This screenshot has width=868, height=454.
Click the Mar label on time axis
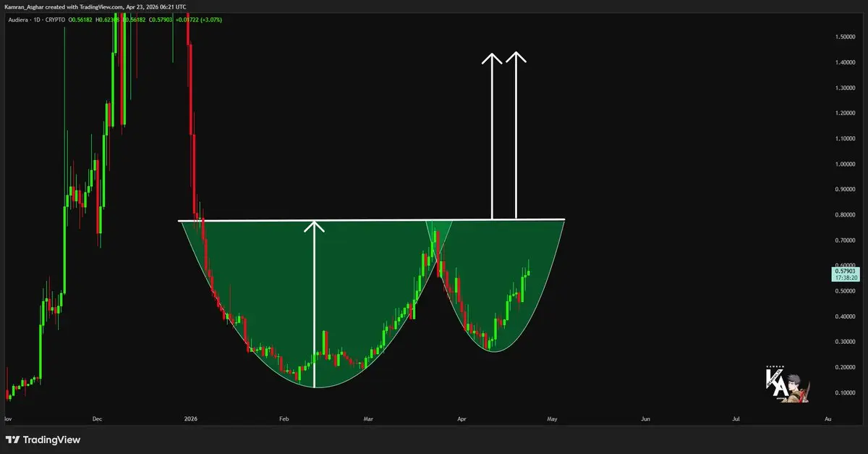click(x=368, y=419)
